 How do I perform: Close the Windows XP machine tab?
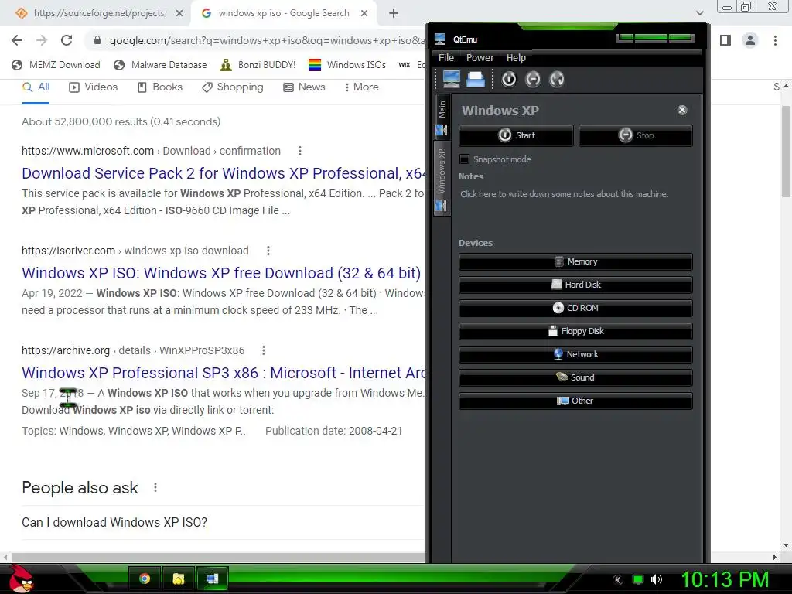(x=682, y=110)
